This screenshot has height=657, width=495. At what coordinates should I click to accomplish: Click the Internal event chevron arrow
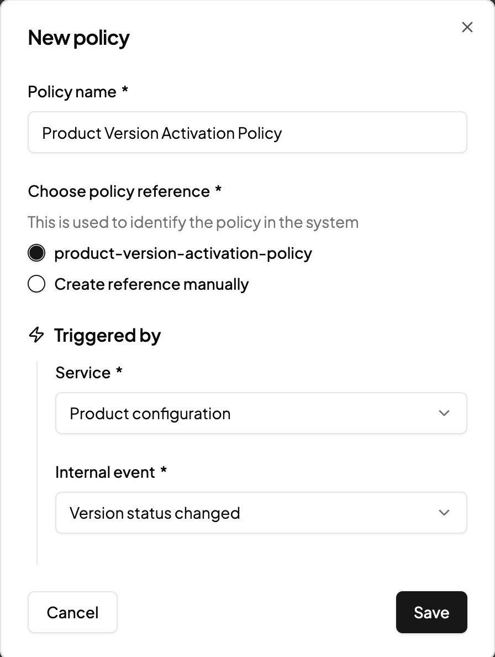pos(444,513)
